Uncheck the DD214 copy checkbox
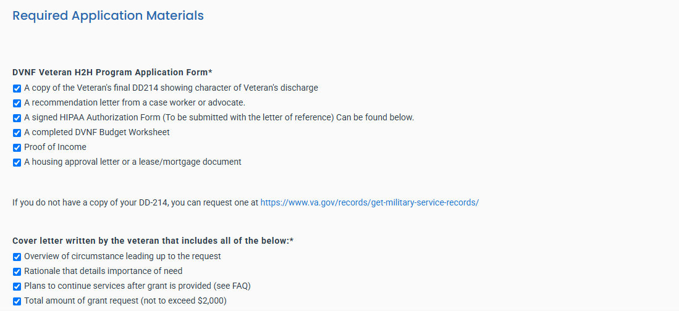The image size is (679, 311). tap(17, 89)
